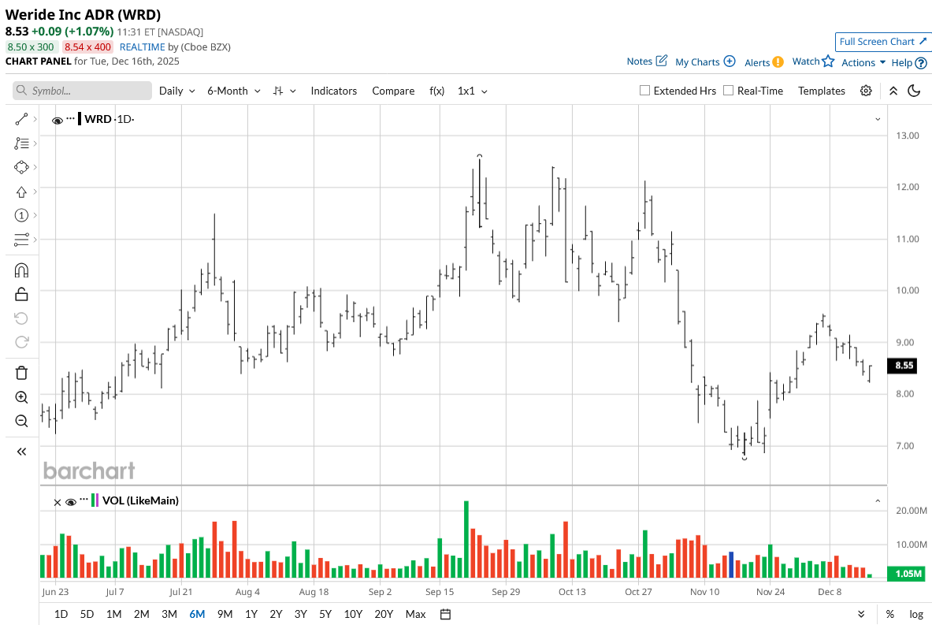The height and width of the screenshot is (625, 932).
Task: Open the Help link
Action: (909, 62)
